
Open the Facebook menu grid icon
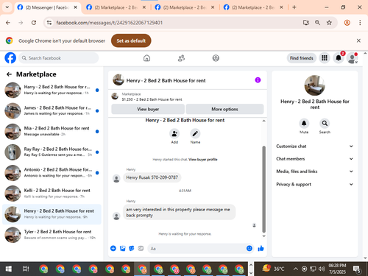325,58
